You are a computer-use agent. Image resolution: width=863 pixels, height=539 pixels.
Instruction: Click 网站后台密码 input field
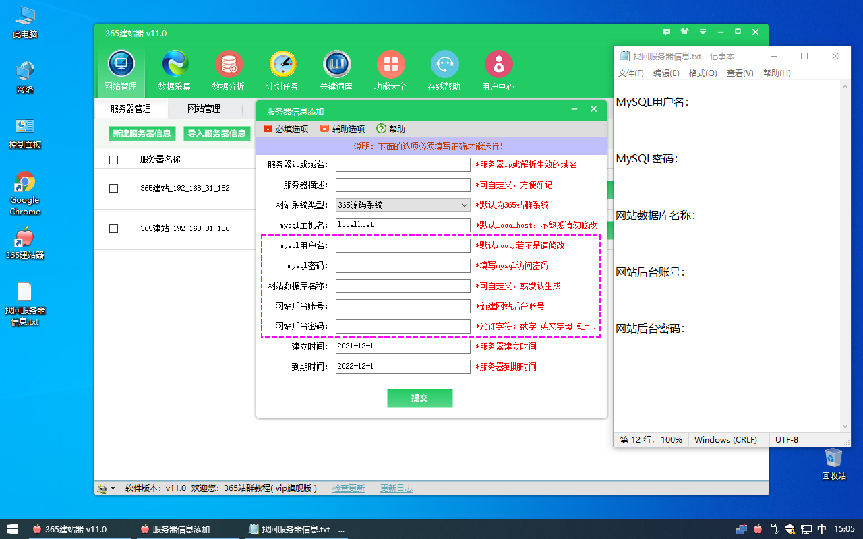point(403,326)
